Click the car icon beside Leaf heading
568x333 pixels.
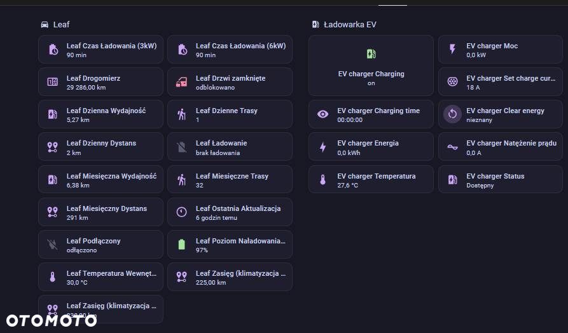(x=45, y=25)
